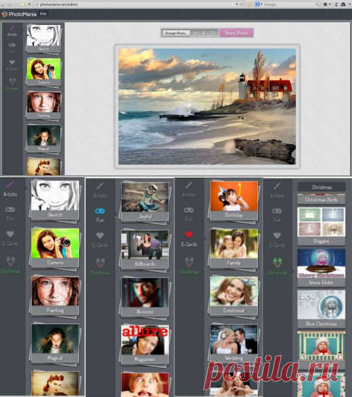
Task: Choose the enlarged Magical effect thumbnail
Action: 55,343
